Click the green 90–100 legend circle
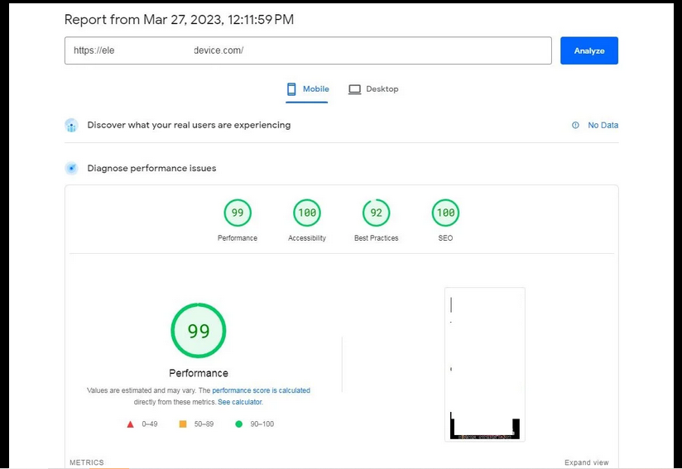Screen dimensions: 682x469 pos(239,424)
